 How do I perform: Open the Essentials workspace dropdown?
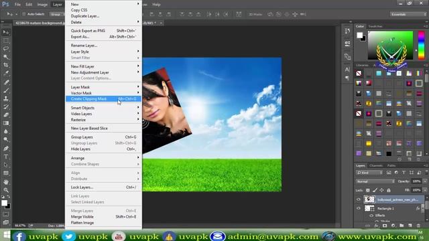click(408, 14)
